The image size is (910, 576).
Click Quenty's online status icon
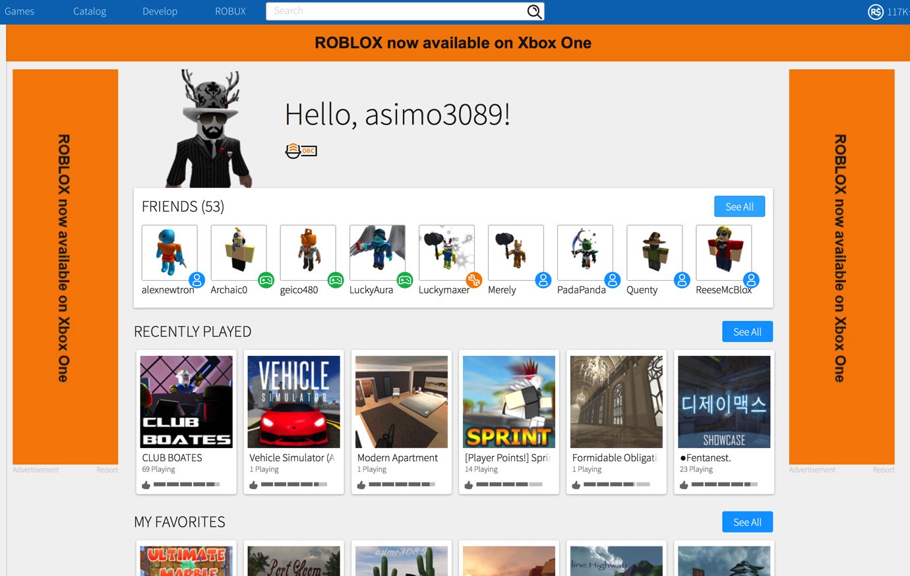(682, 279)
